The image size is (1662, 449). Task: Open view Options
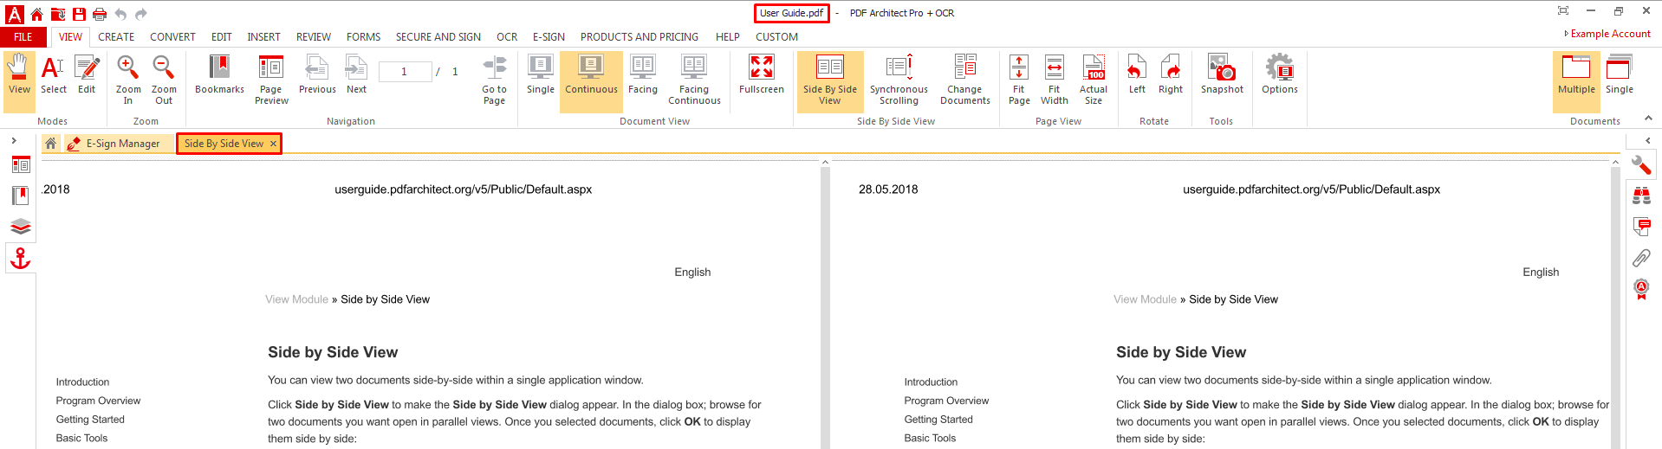click(x=1279, y=75)
